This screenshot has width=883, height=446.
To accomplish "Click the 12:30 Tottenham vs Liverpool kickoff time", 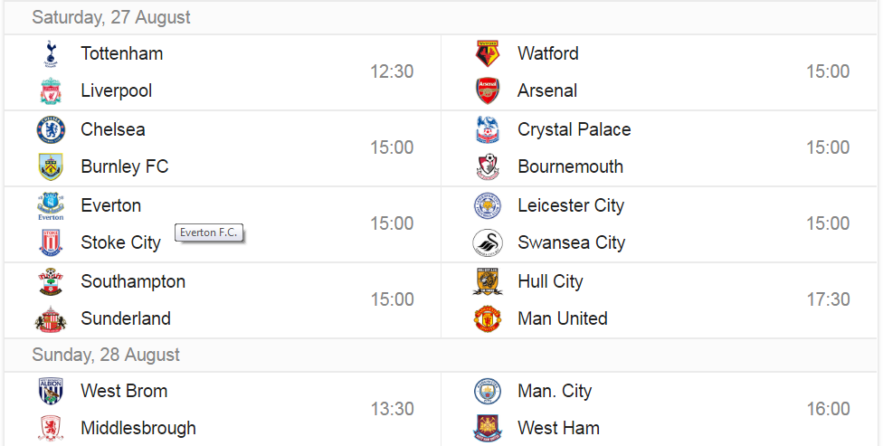I will [x=392, y=71].
